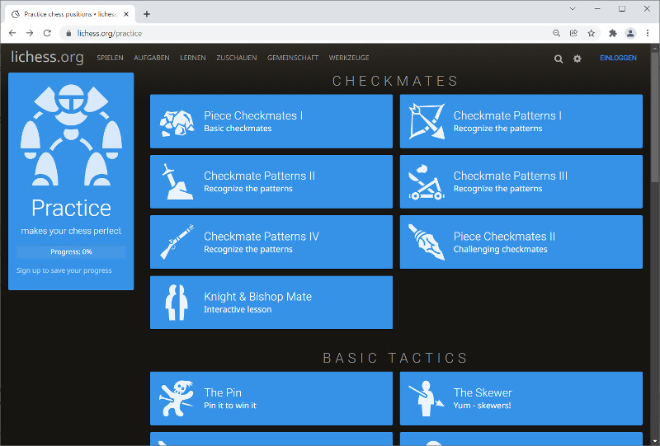Screen dimensions: 660x446
Task: Click Sign up to save your progress
Action: 64,270
